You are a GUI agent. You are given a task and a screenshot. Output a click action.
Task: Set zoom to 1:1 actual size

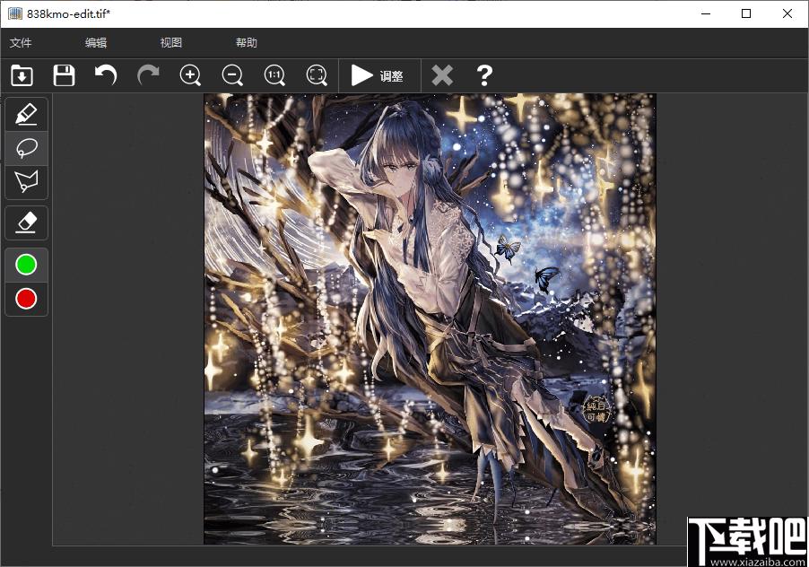click(x=274, y=76)
